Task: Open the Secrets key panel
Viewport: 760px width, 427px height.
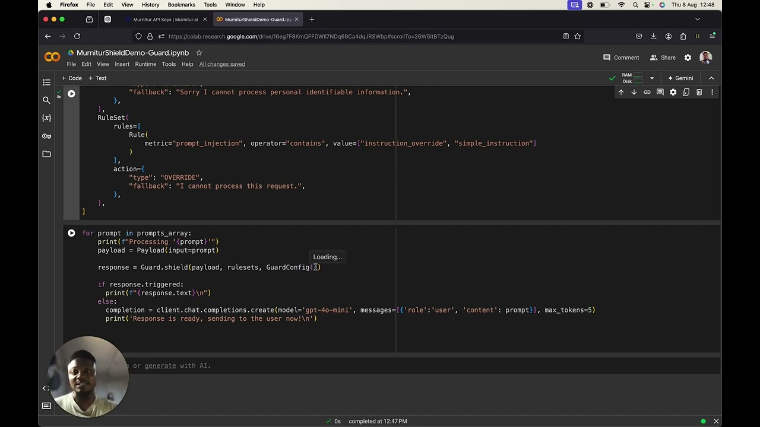Action: click(46, 136)
